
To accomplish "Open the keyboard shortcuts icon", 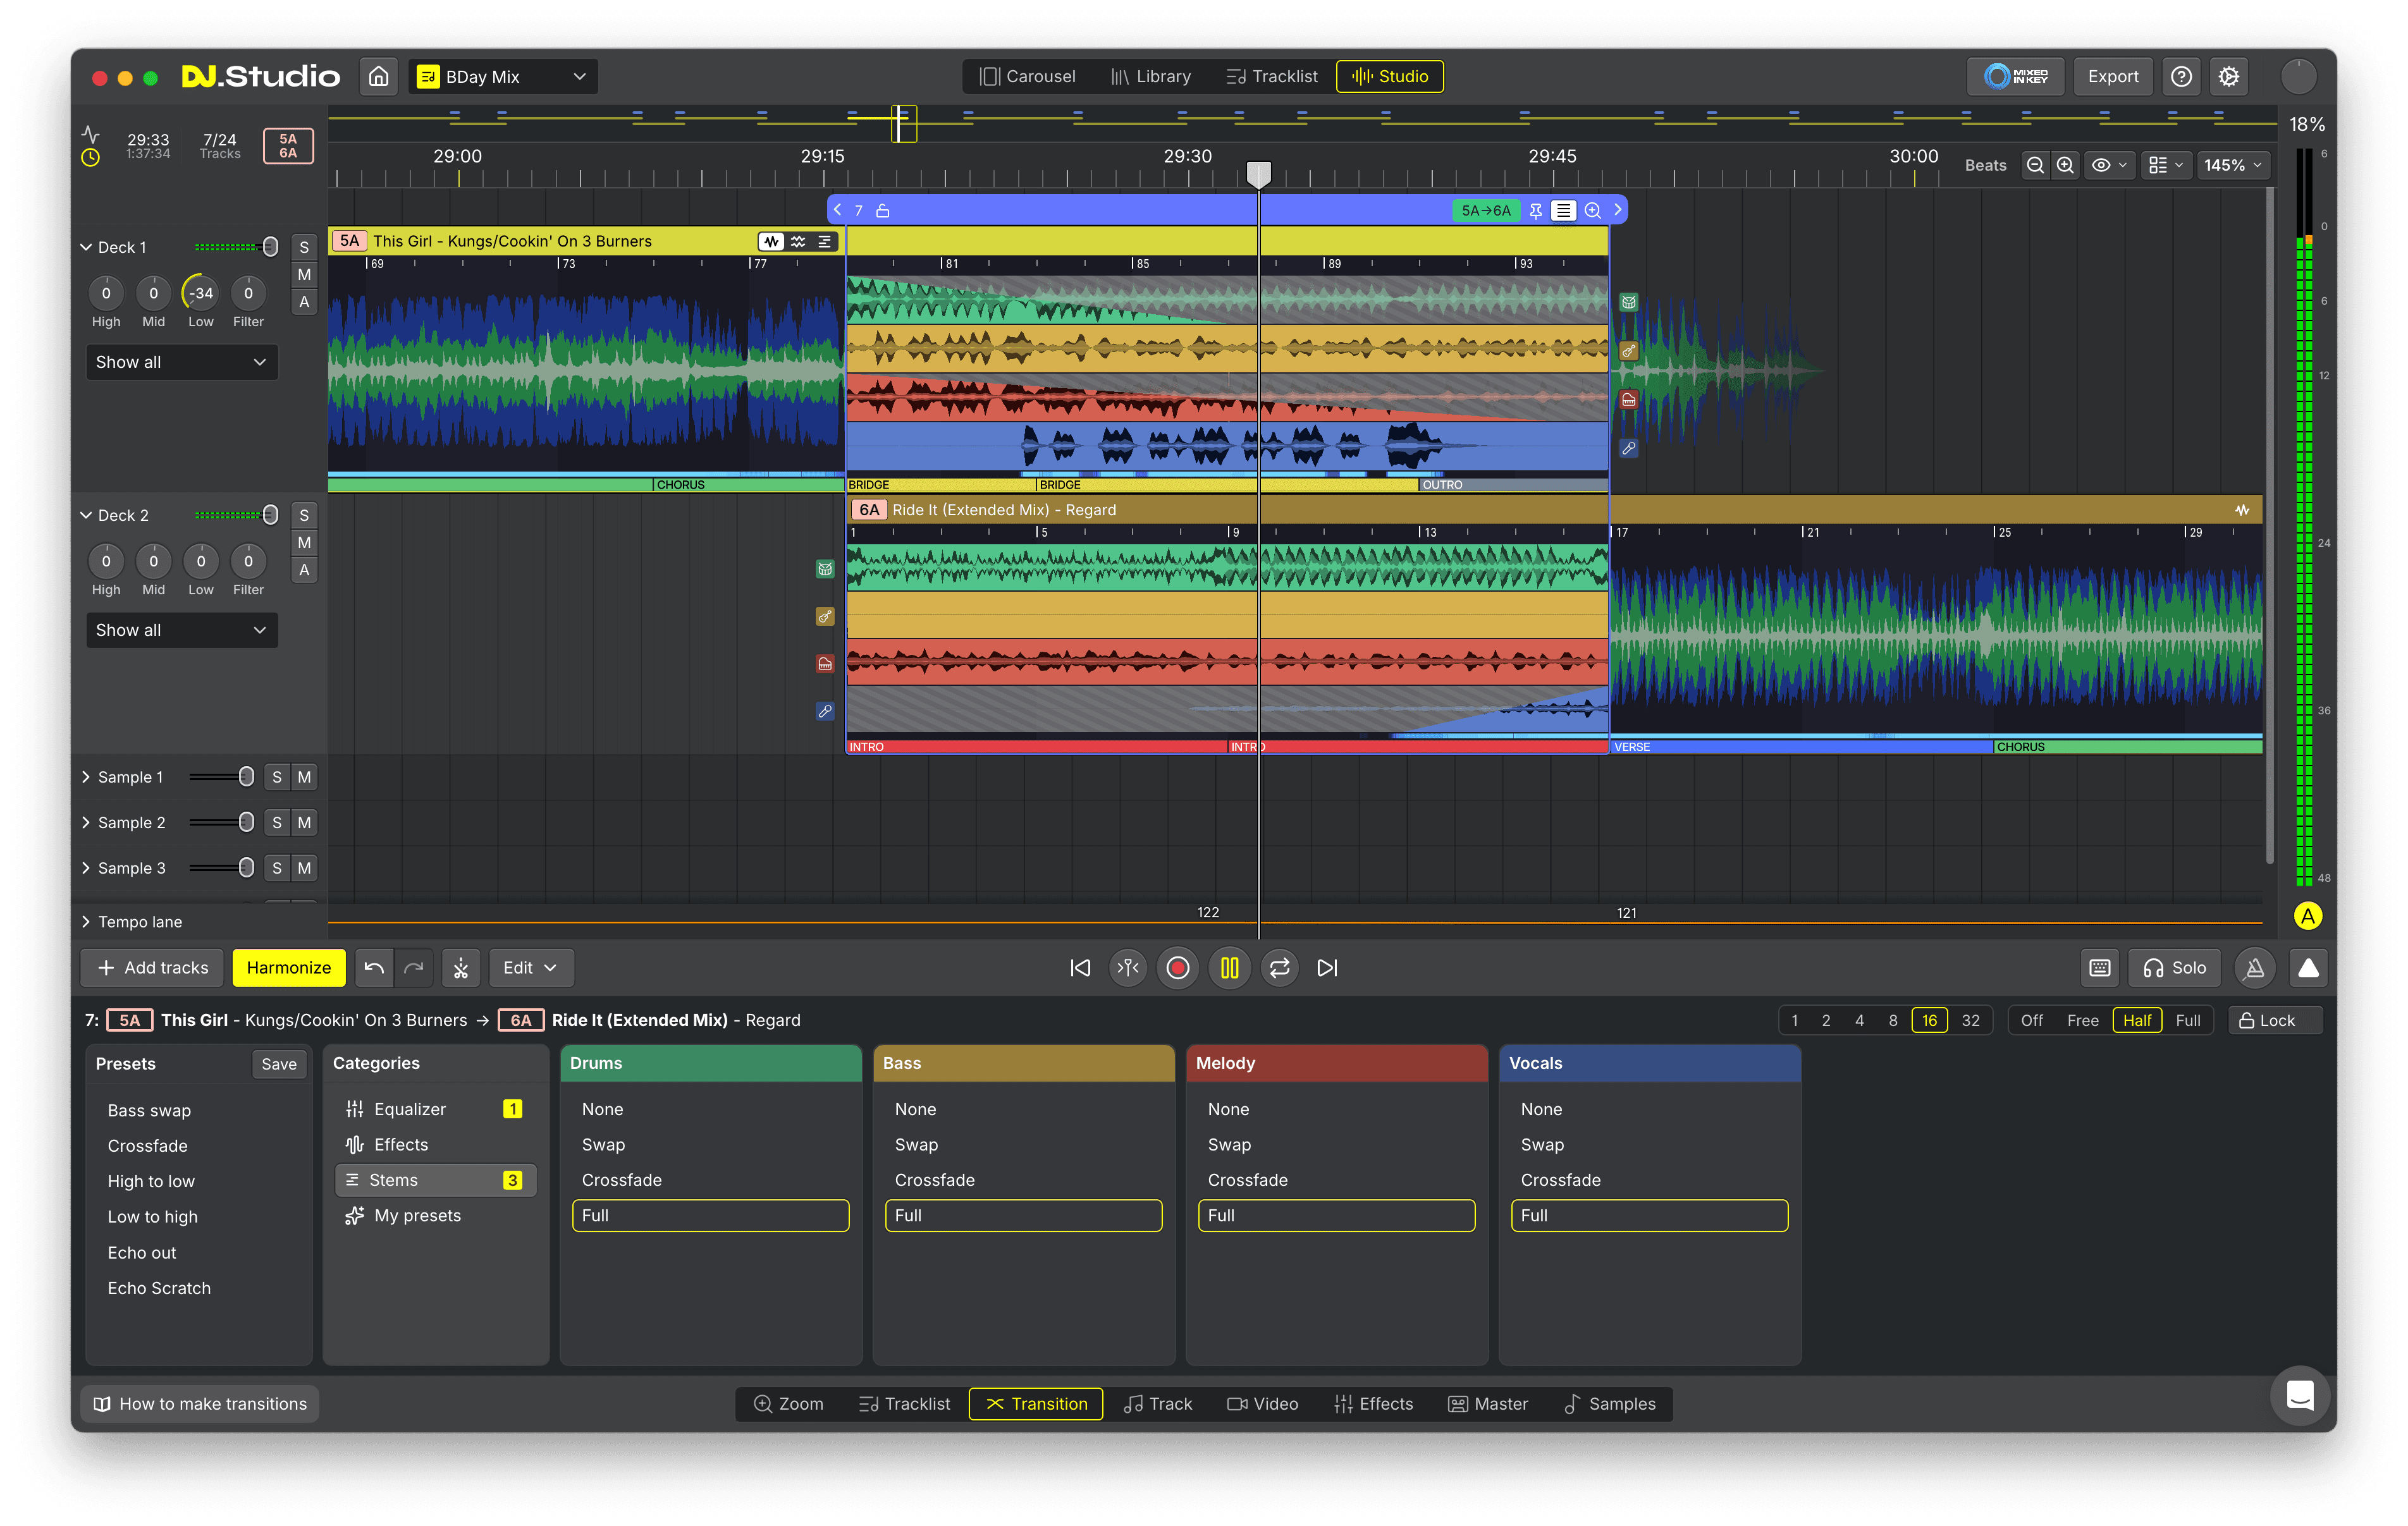I will (x=2100, y=968).
